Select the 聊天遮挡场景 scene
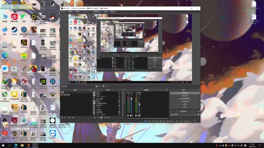This screenshot has width=264, height=148. (x=76, y=95)
